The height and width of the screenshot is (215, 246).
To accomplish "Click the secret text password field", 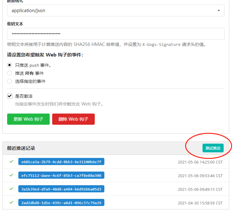I will click(116, 34).
